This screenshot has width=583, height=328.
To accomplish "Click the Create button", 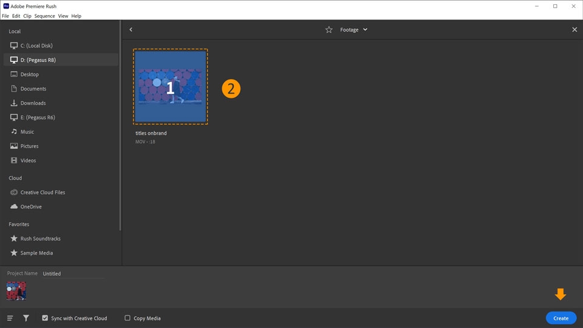I will coord(561,318).
